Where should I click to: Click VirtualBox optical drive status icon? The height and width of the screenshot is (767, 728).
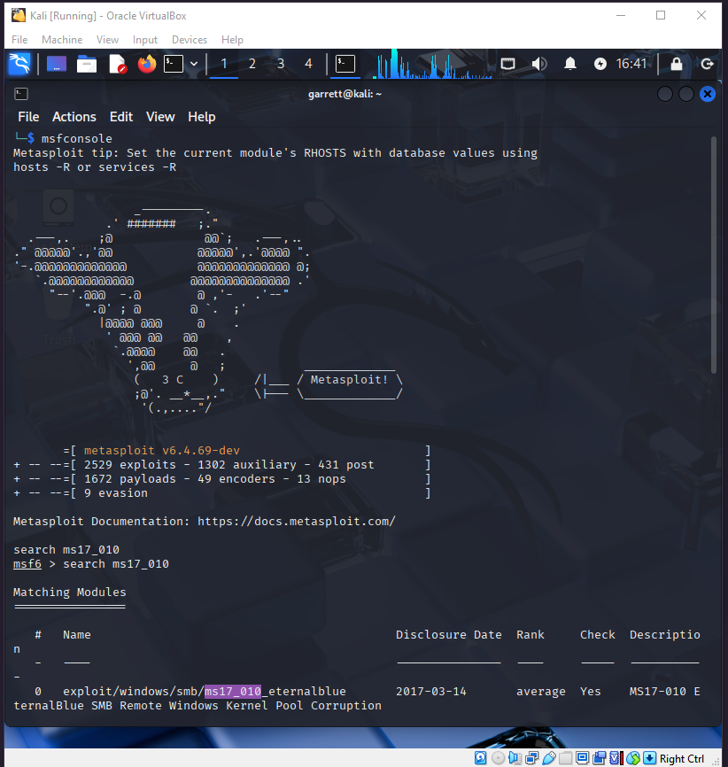coord(498,758)
